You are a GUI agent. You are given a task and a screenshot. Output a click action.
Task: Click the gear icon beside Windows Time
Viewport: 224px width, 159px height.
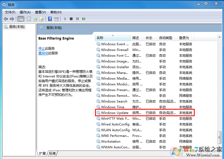pos(98,107)
